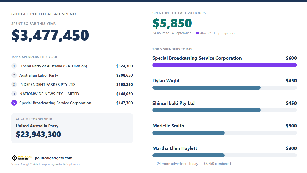307x173 pixels.
Task: Click the TOP 5 SPENDERS THIS YEAR heading
Action: (34, 57)
